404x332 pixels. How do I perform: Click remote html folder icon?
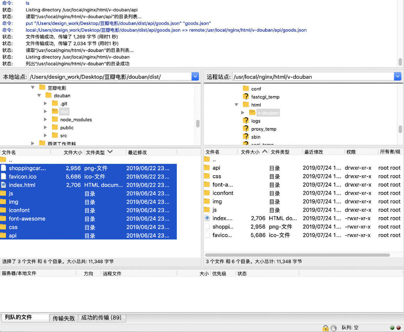point(246,105)
